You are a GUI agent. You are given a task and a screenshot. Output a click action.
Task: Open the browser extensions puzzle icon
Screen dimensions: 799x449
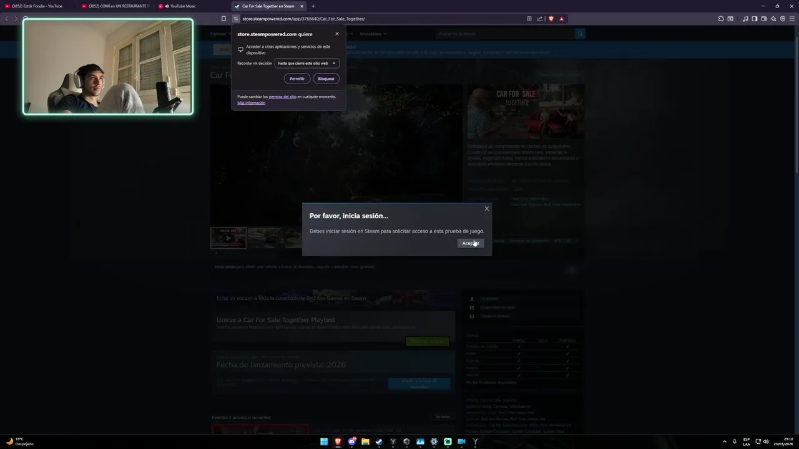[x=721, y=19]
